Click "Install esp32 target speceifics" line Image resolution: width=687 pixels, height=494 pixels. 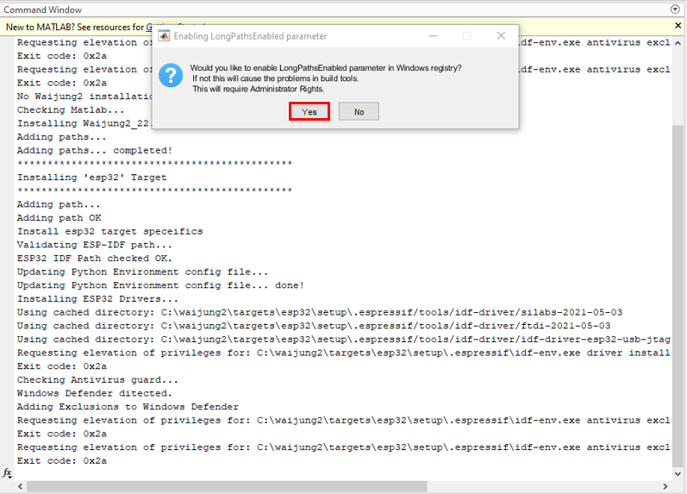click(x=110, y=231)
